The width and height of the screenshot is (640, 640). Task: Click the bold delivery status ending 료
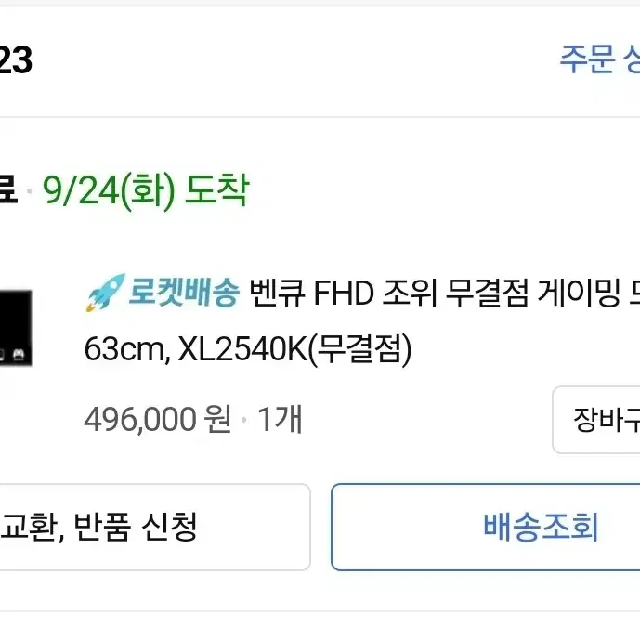pyautogui.click(x=8, y=189)
